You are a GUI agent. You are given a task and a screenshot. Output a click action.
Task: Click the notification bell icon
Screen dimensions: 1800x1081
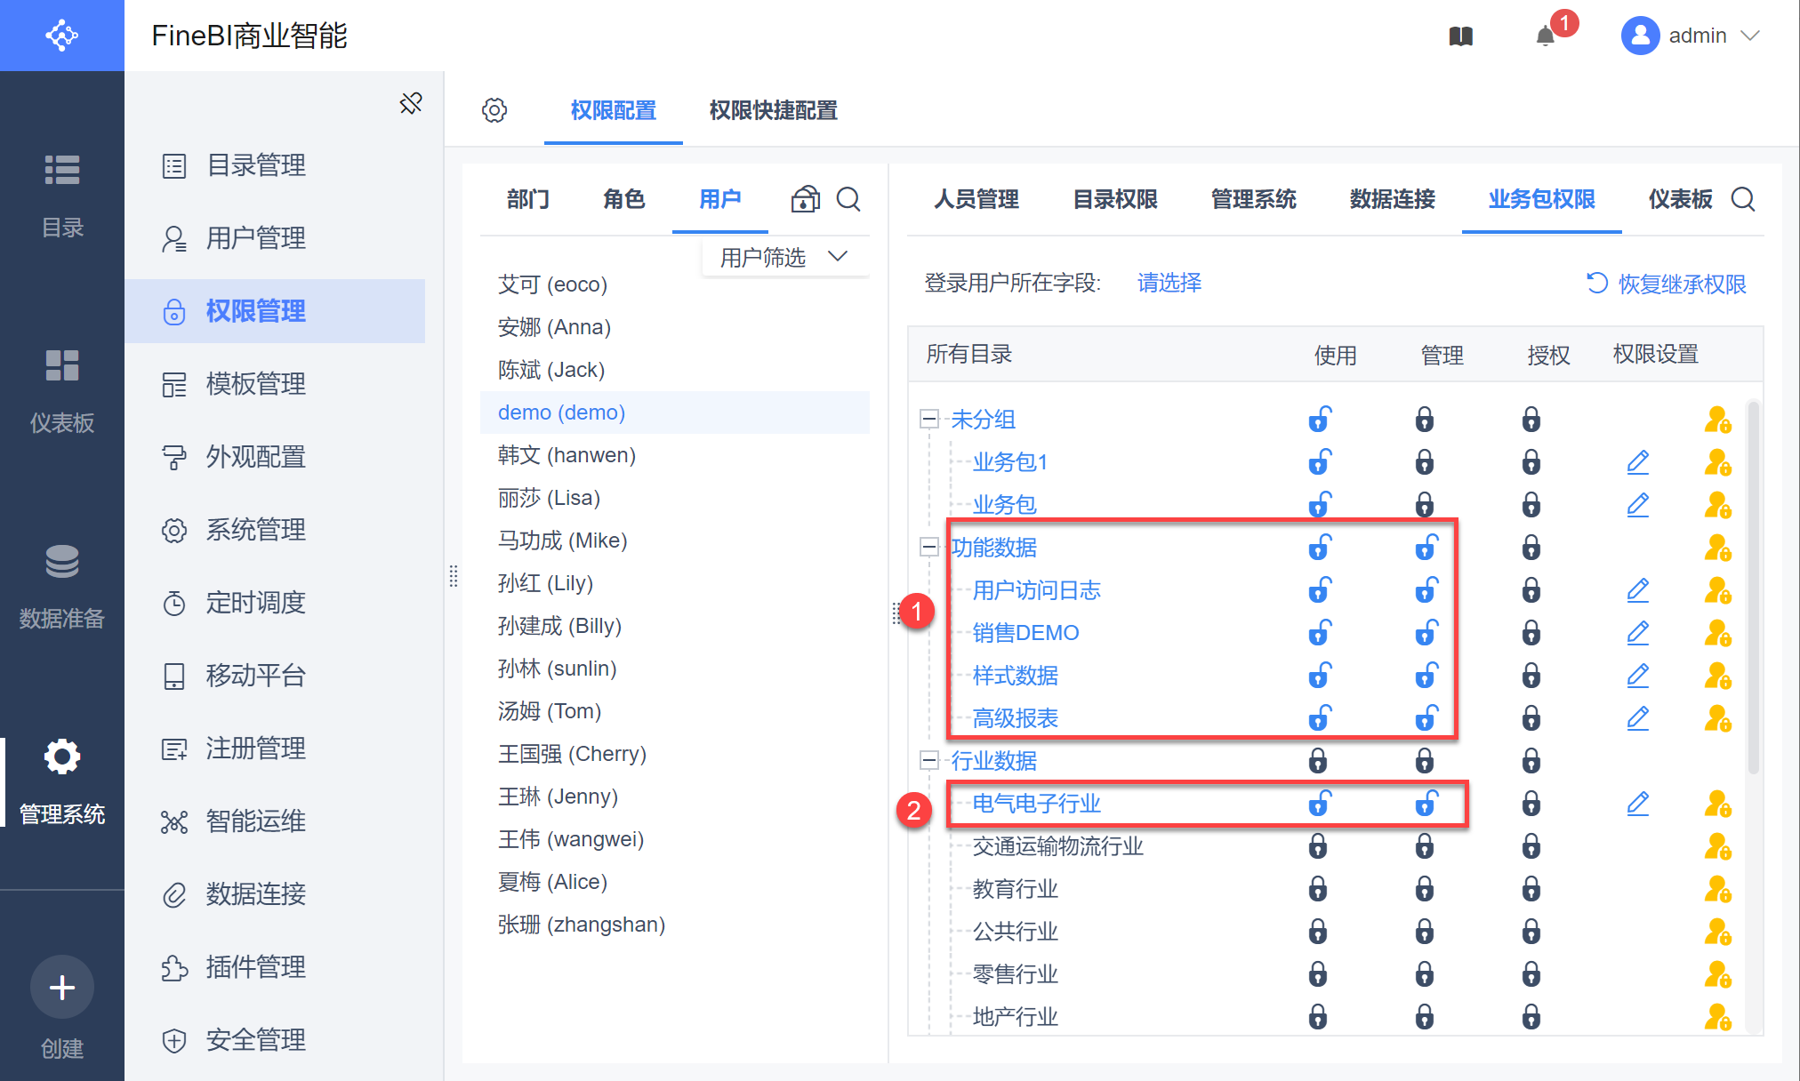pyautogui.click(x=1546, y=36)
